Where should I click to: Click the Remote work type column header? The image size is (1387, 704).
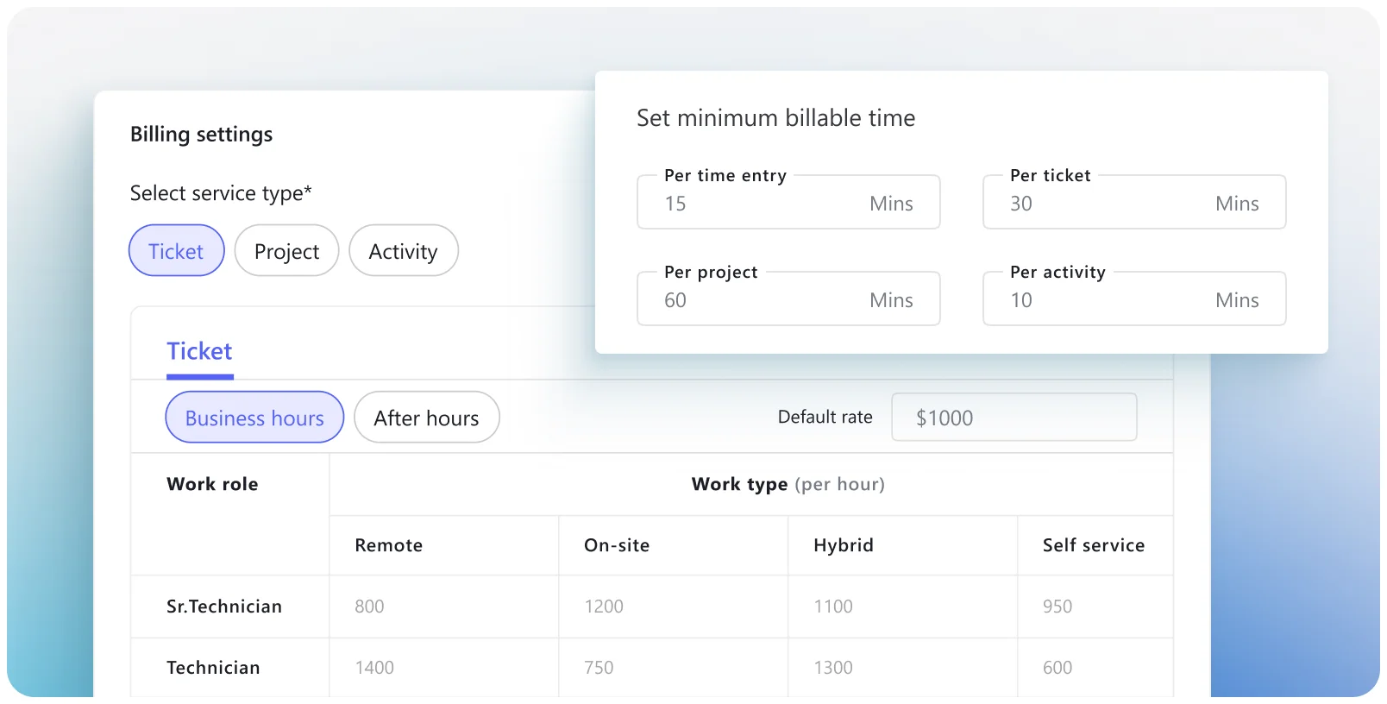(389, 545)
